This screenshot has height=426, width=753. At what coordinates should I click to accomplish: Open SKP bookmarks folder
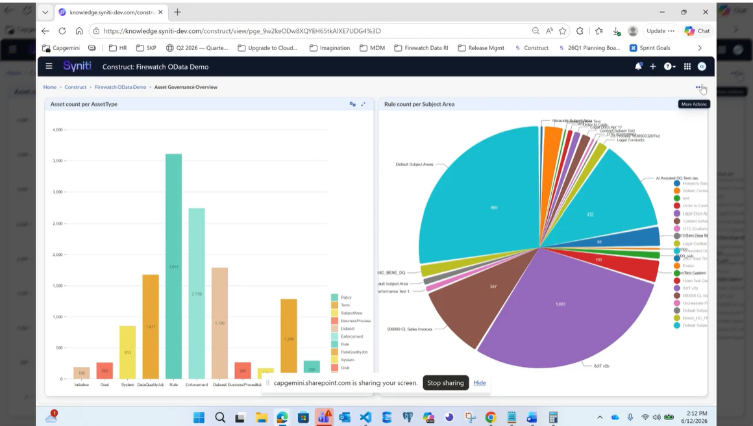(x=147, y=48)
